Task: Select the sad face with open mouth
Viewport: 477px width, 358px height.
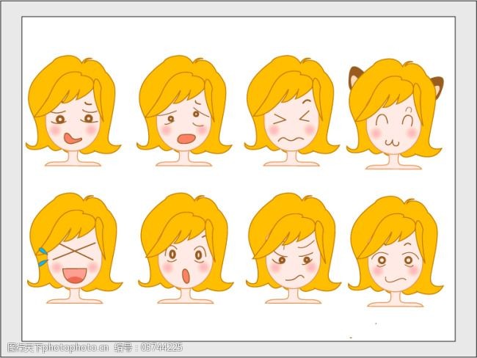Action: pyautogui.click(x=183, y=111)
